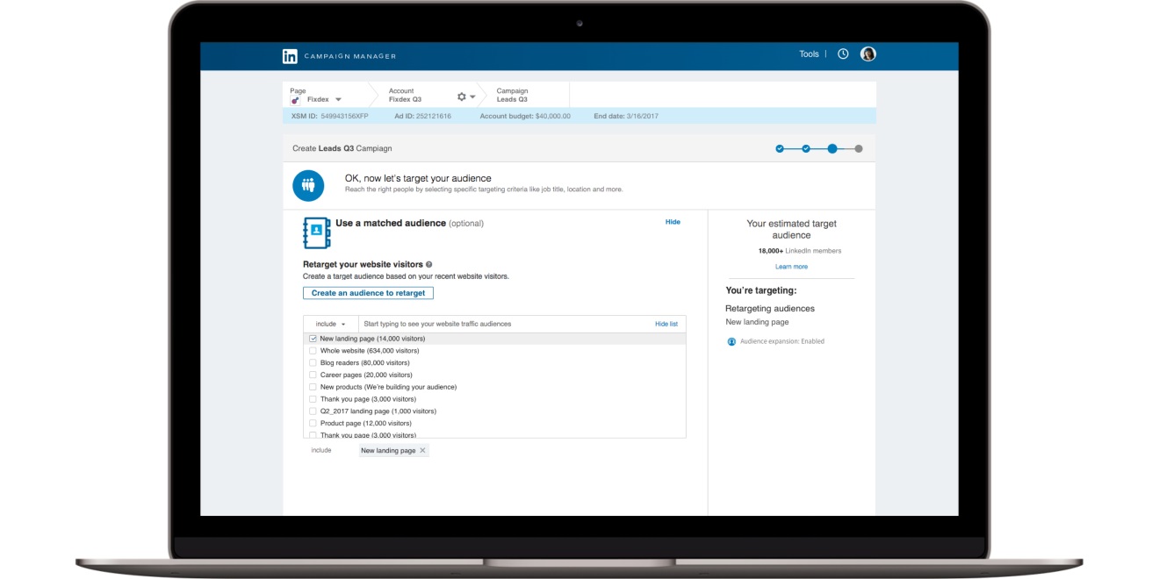Image resolution: width=1159 pixels, height=579 pixels.
Task: Select the Campaign Leads Q3 breadcrumb
Action: (x=512, y=95)
